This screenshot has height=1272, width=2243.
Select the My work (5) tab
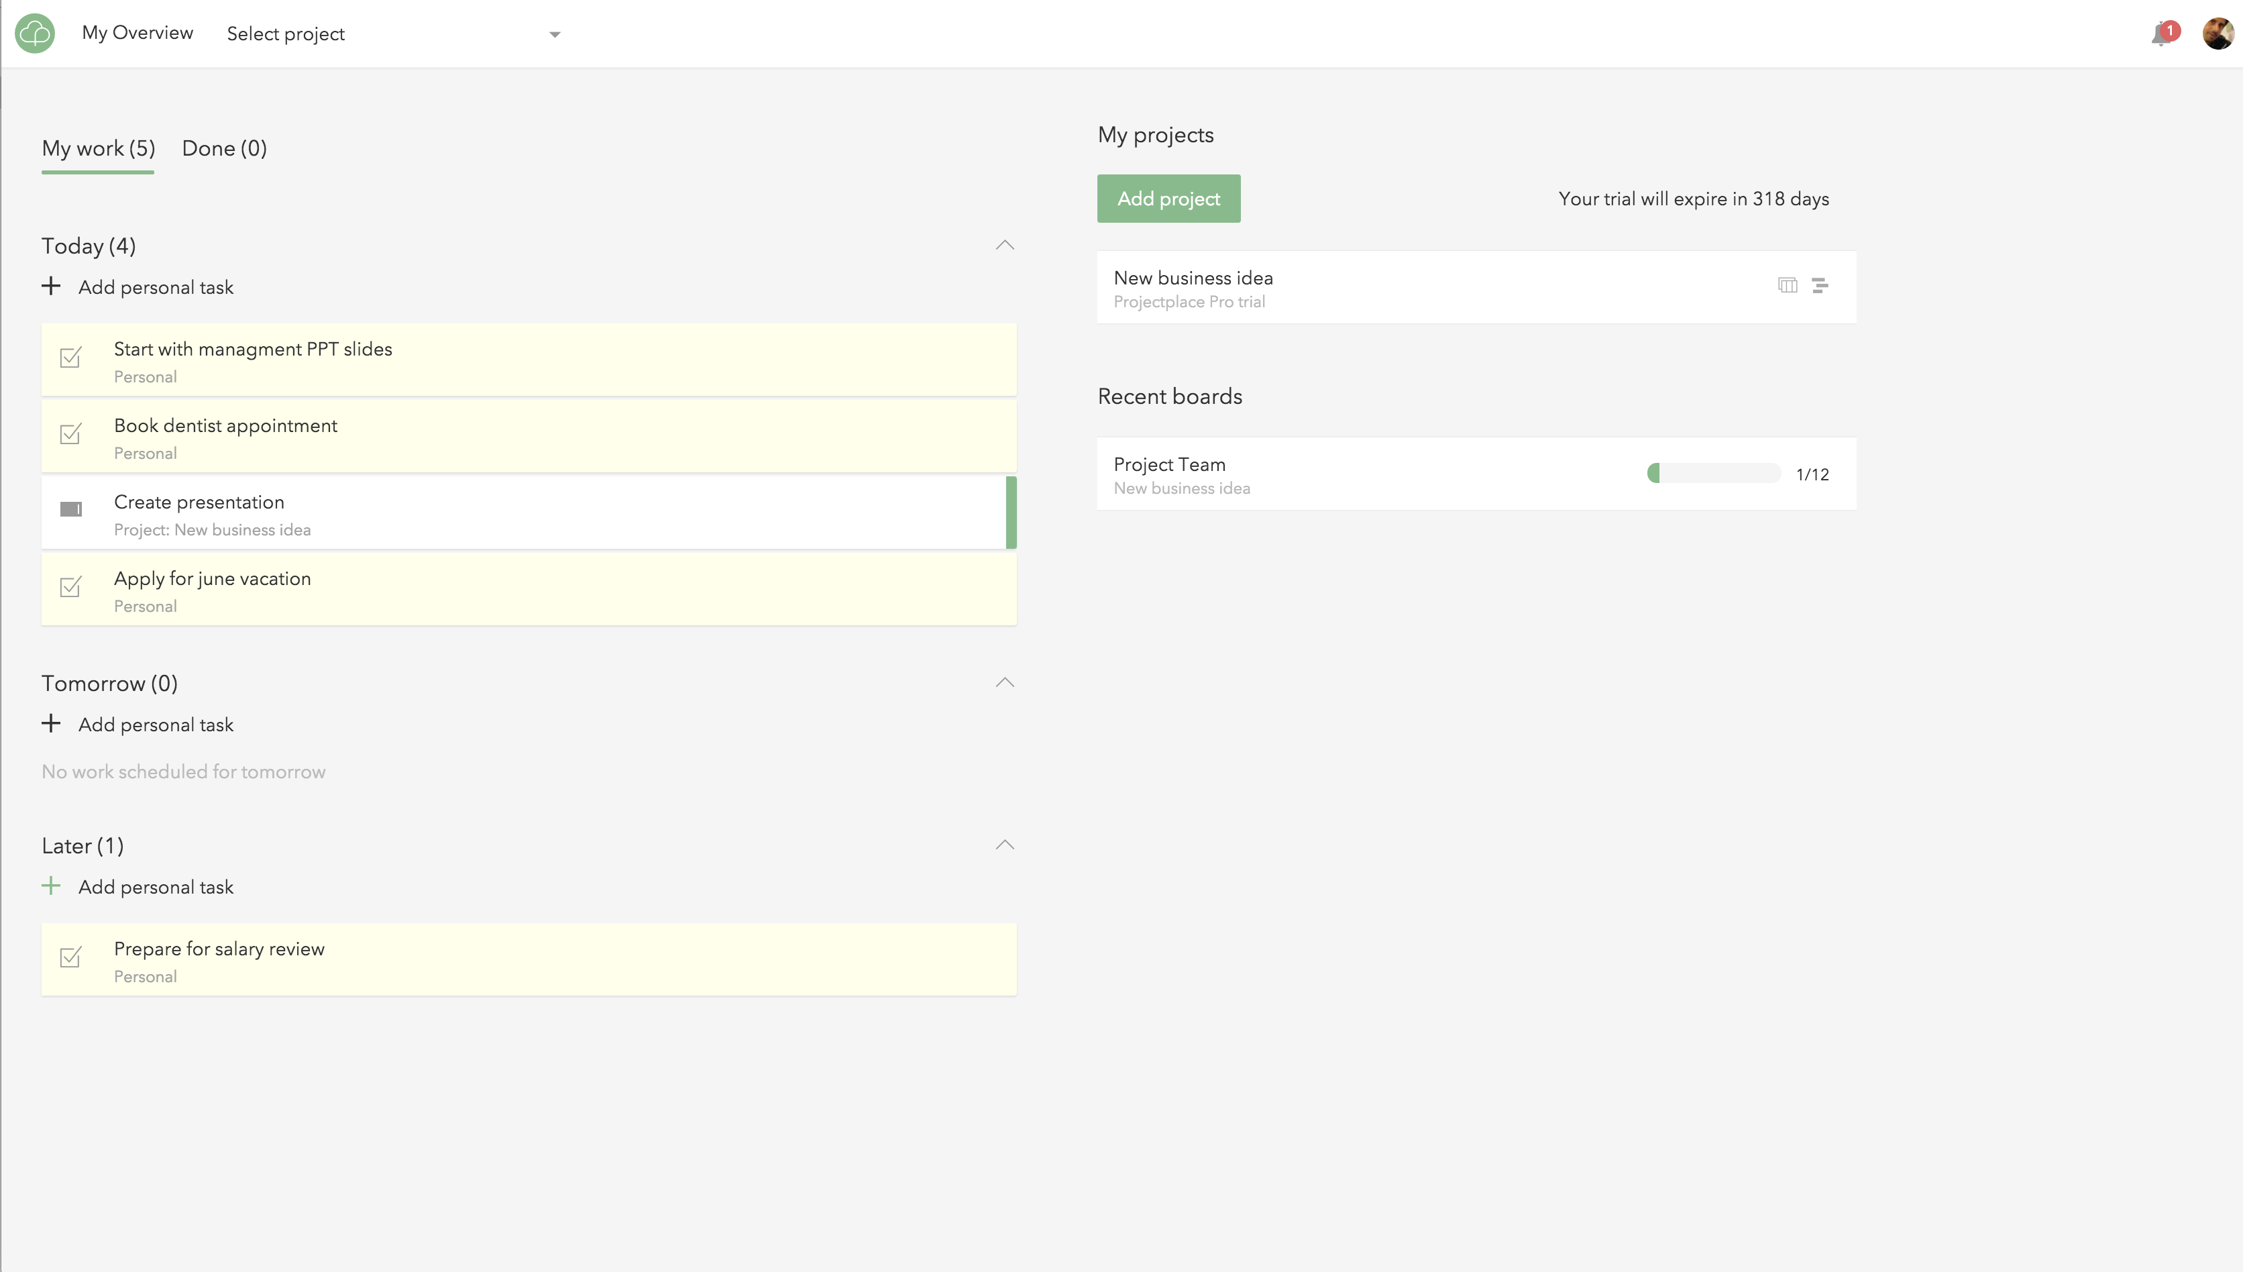point(98,148)
